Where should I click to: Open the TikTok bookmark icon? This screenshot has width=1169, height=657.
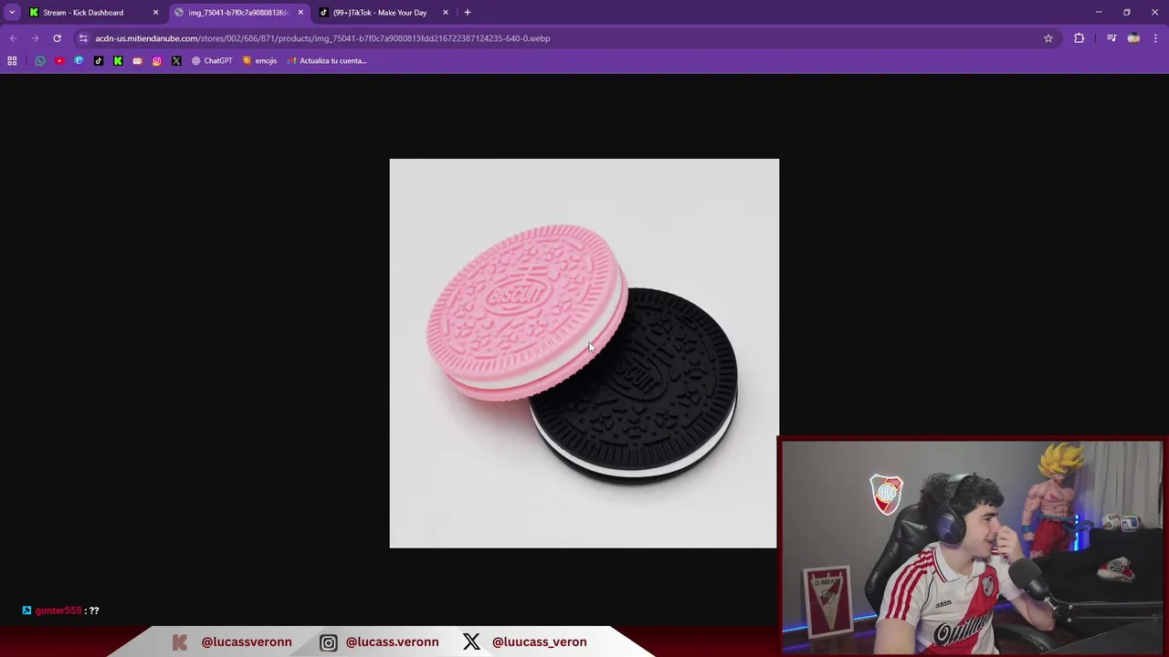pos(99,60)
